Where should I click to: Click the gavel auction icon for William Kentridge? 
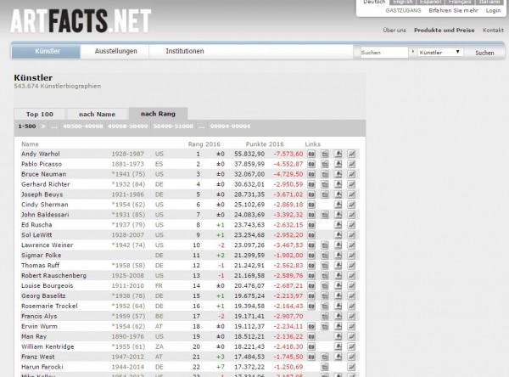pyautogui.click(x=338, y=346)
